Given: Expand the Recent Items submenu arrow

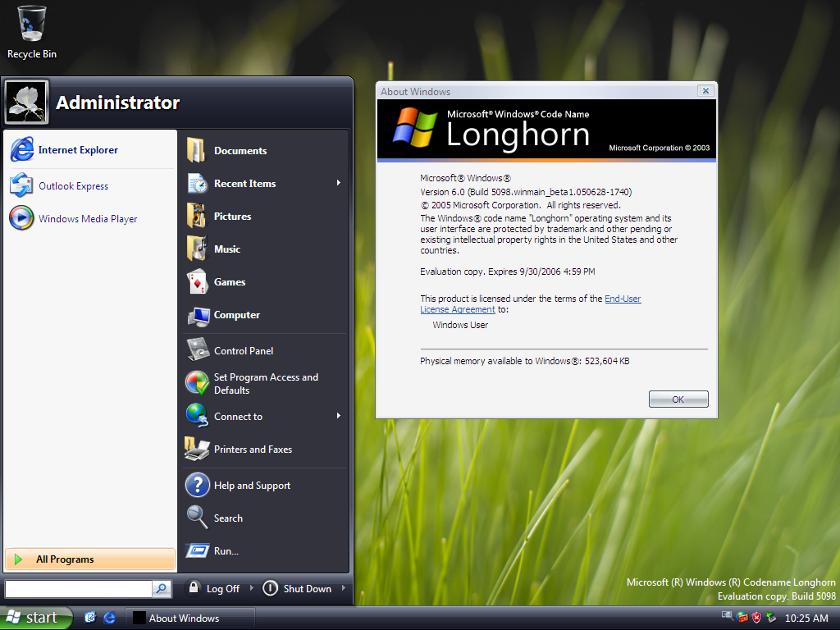Looking at the screenshot, I should click(338, 184).
